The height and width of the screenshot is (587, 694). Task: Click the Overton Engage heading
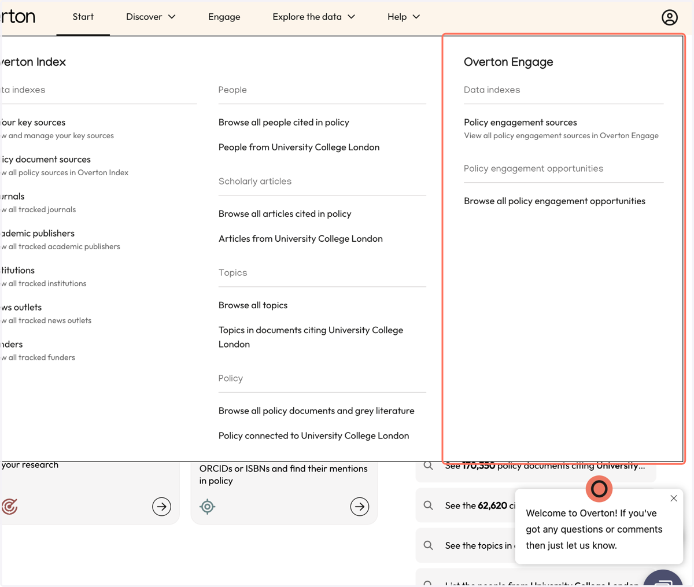(x=508, y=62)
